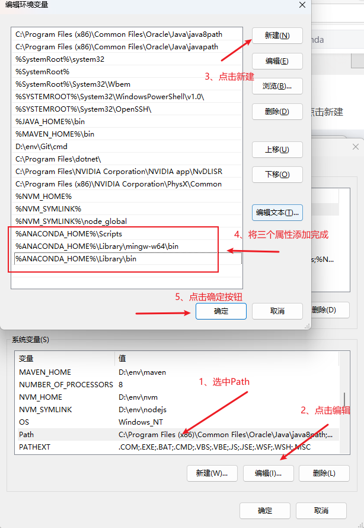Viewport: 364px width, 528px height.
Task: Click 取消 in edit path dialog
Action: click(x=277, y=311)
